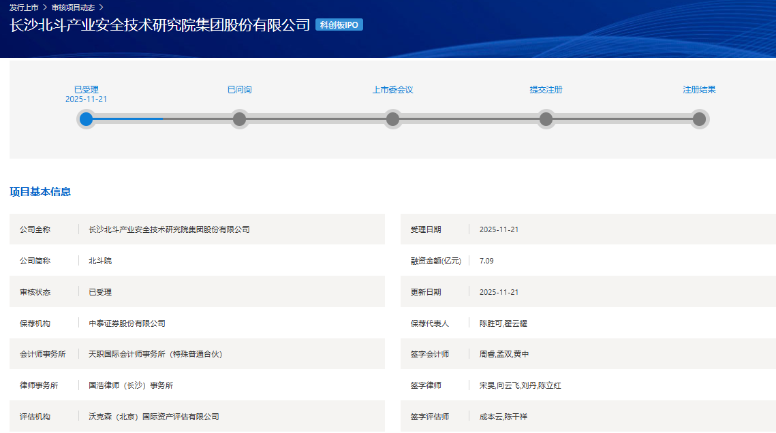776x433 pixels.
Task: Click the 科创板IPO badge
Action: pos(339,25)
